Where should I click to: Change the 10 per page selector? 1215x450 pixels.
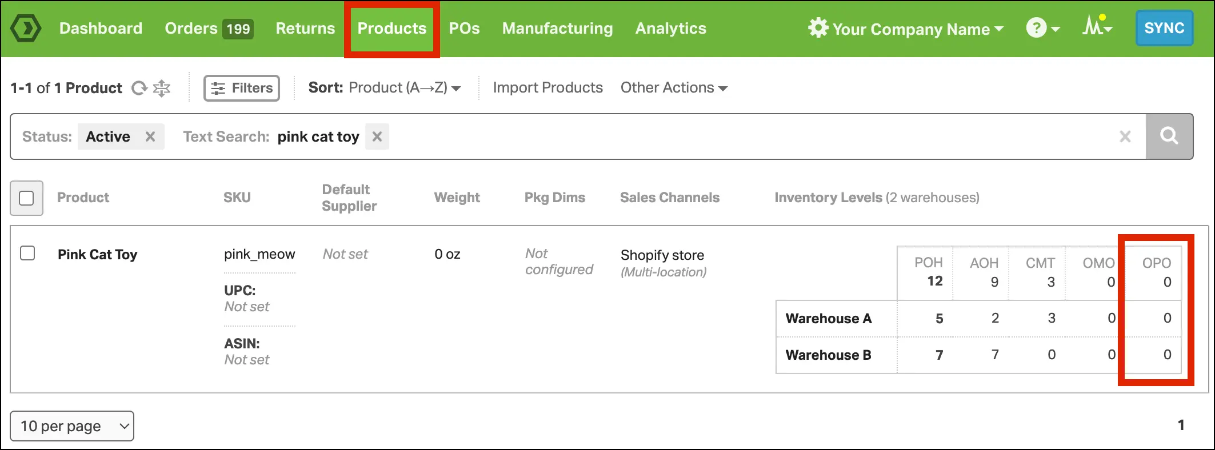tap(72, 426)
